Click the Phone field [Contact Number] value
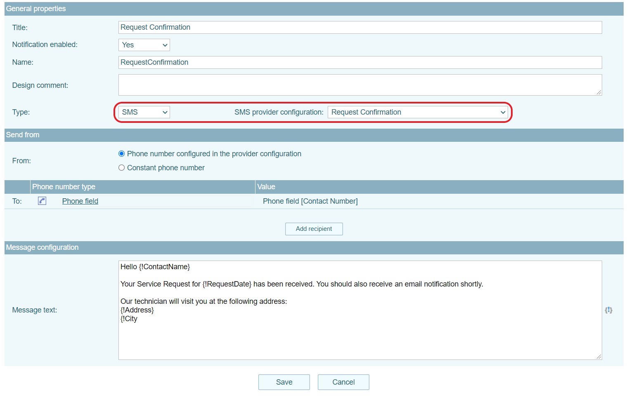Image resolution: width=629 pixels, height=397 pixels. (x=310, y=201)
